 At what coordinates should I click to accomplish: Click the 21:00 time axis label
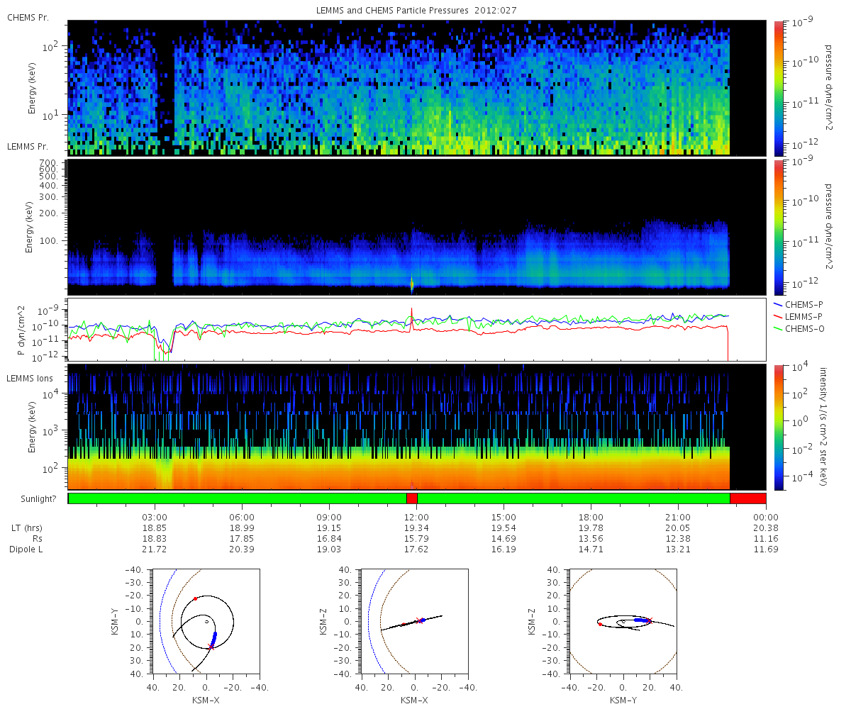(x=679, y=518)
